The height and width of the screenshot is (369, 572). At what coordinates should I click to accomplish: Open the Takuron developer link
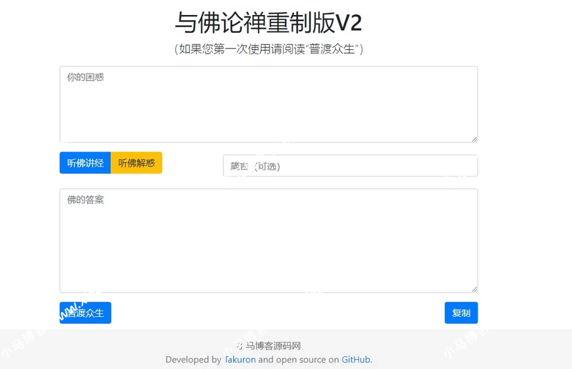click(240, 360)
